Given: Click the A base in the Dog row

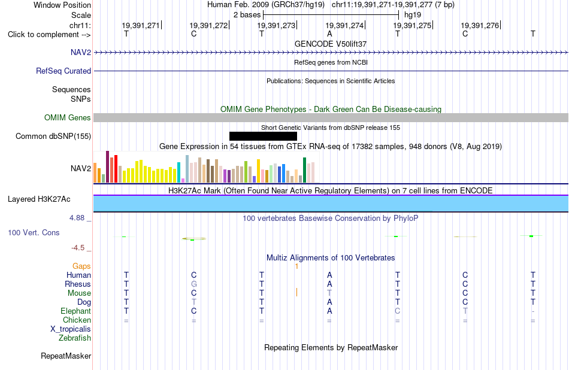Looking at the screenshot, I should [329, 302].
